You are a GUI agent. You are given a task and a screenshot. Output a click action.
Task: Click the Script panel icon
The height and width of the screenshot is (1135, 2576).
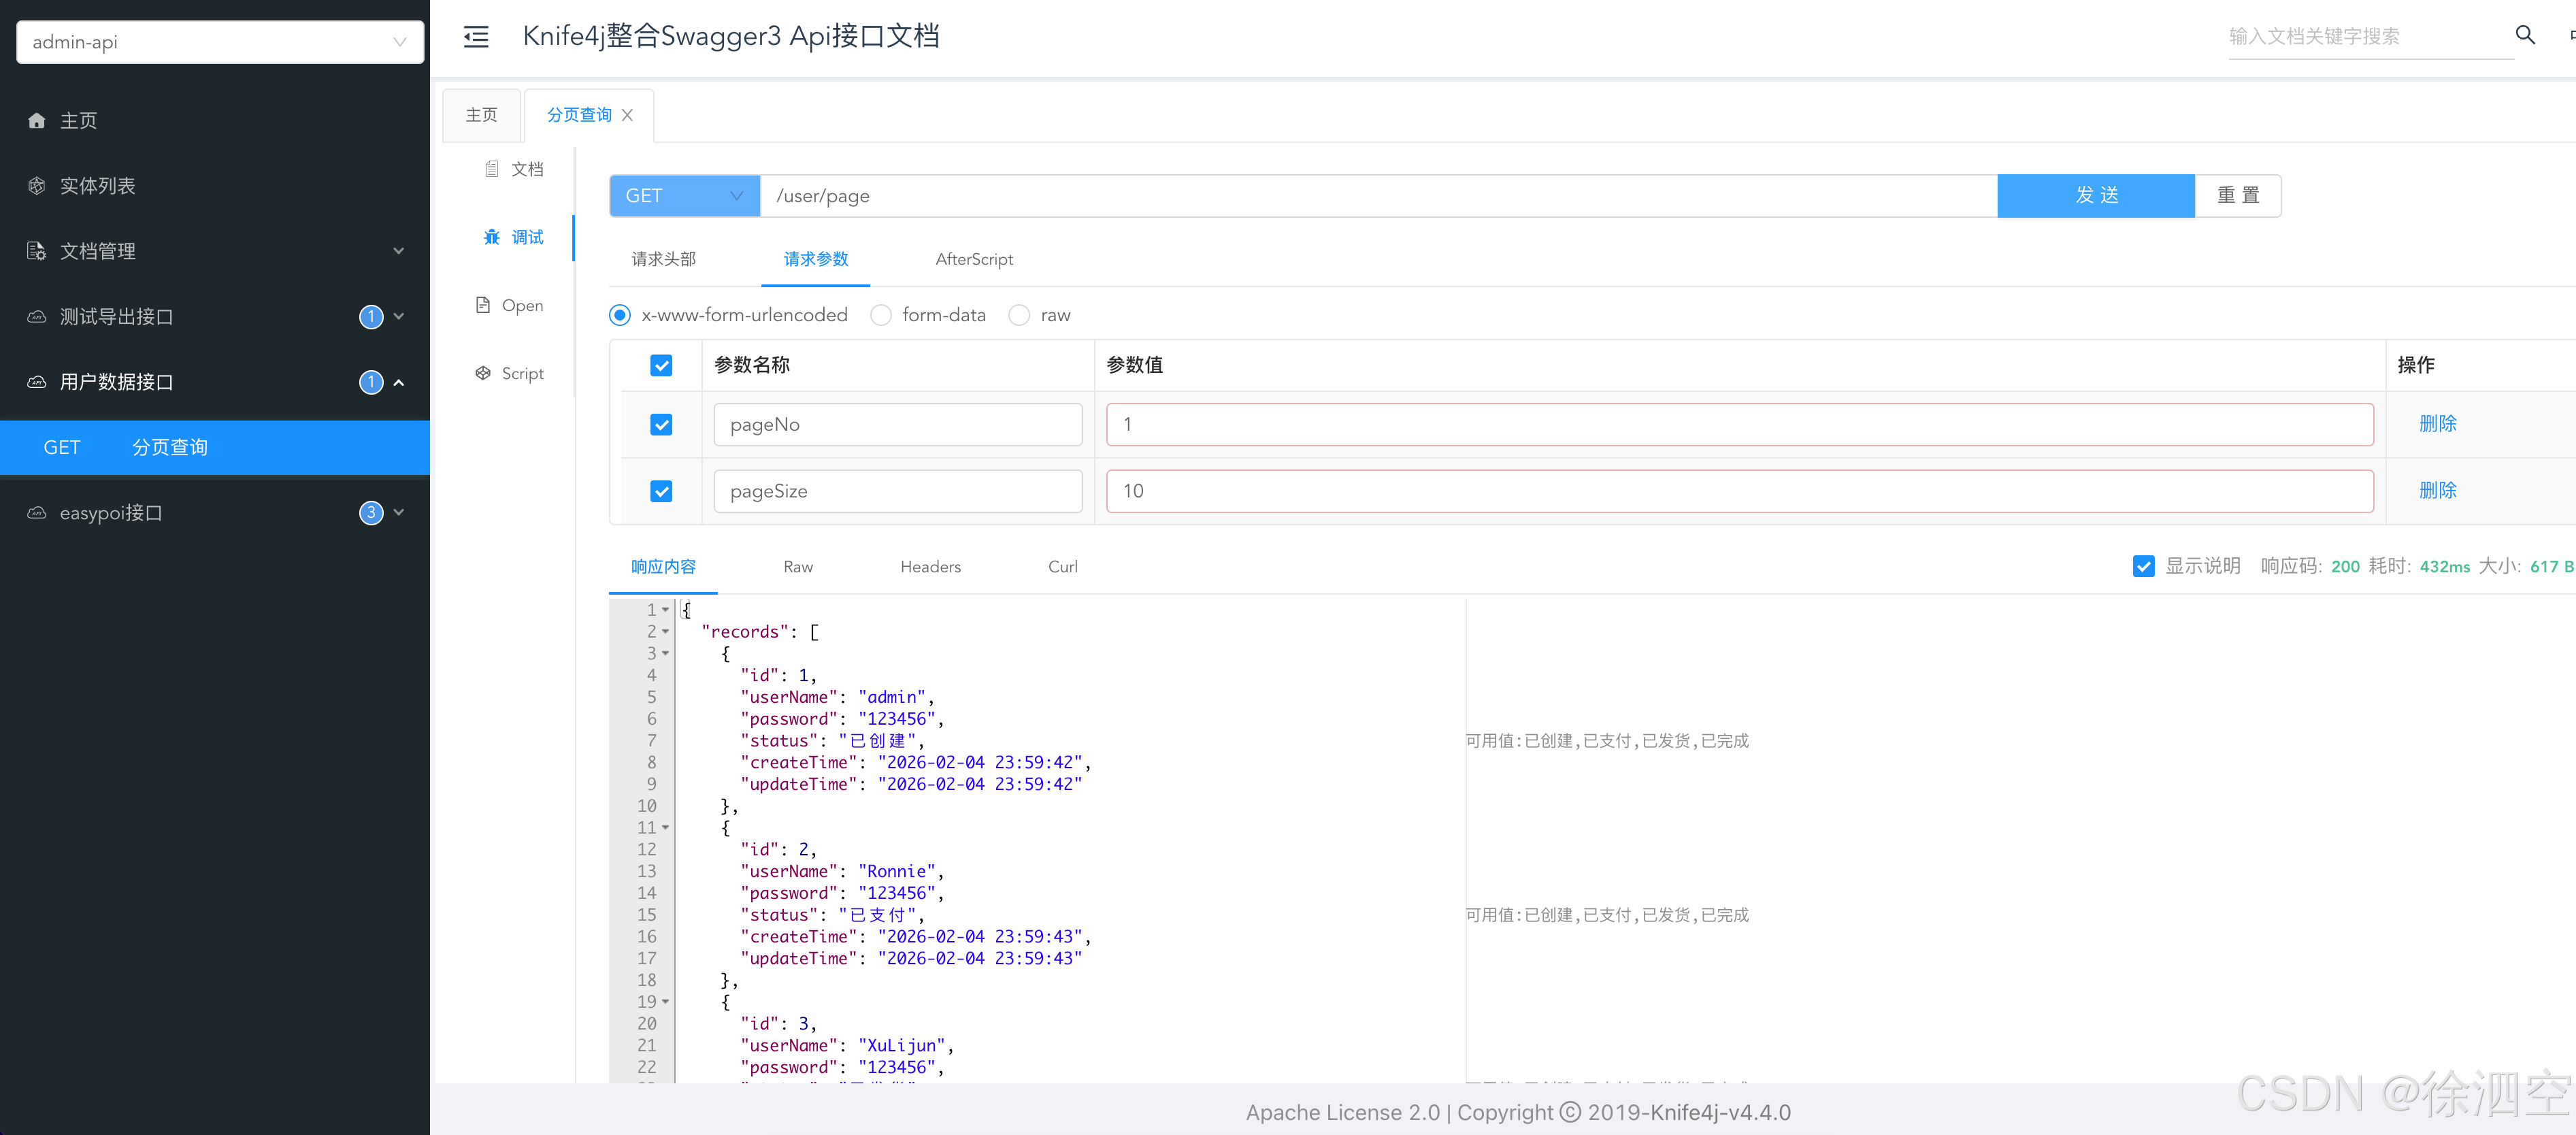pos(483,373)
